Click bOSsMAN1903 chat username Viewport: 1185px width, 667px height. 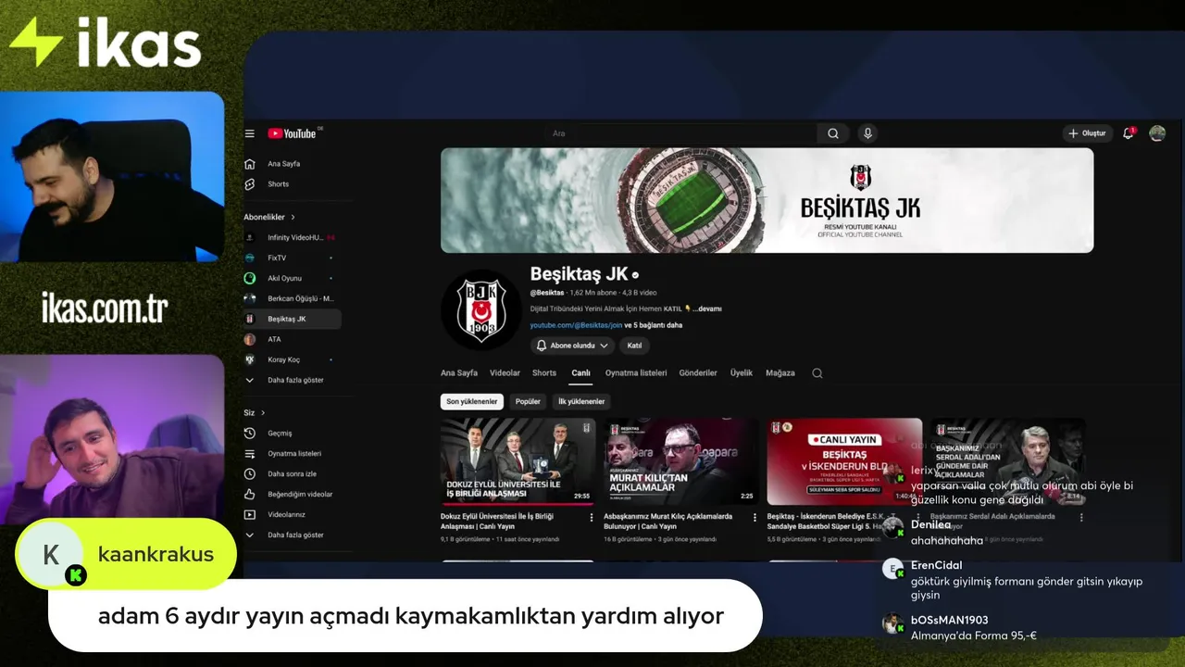point(949,620)
